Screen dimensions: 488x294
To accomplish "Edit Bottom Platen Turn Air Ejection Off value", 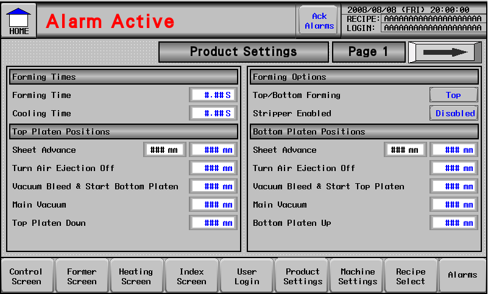I will [x=454, y=168].
